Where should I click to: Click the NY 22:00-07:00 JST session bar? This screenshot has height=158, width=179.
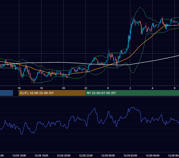click(132, 93)
